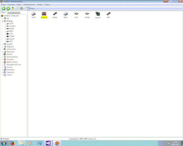Open the ACPI icon in the main pane
The image size is (183, 146).
(33, 15)
